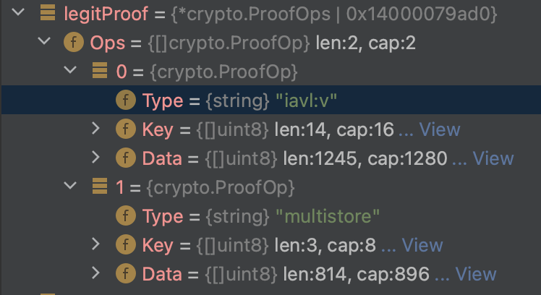Open View link for the len:14 Key
541x295 pixels.
[439, 129]
